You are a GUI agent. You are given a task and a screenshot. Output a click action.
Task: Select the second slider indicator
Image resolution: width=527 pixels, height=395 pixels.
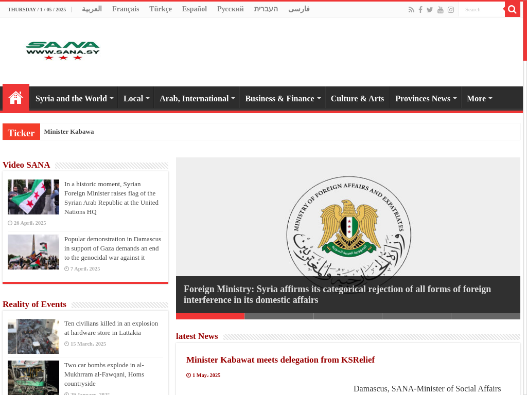279,316
